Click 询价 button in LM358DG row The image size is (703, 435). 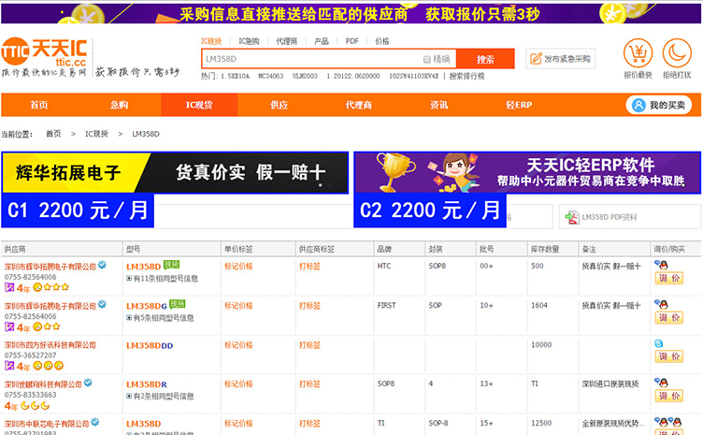669,318
